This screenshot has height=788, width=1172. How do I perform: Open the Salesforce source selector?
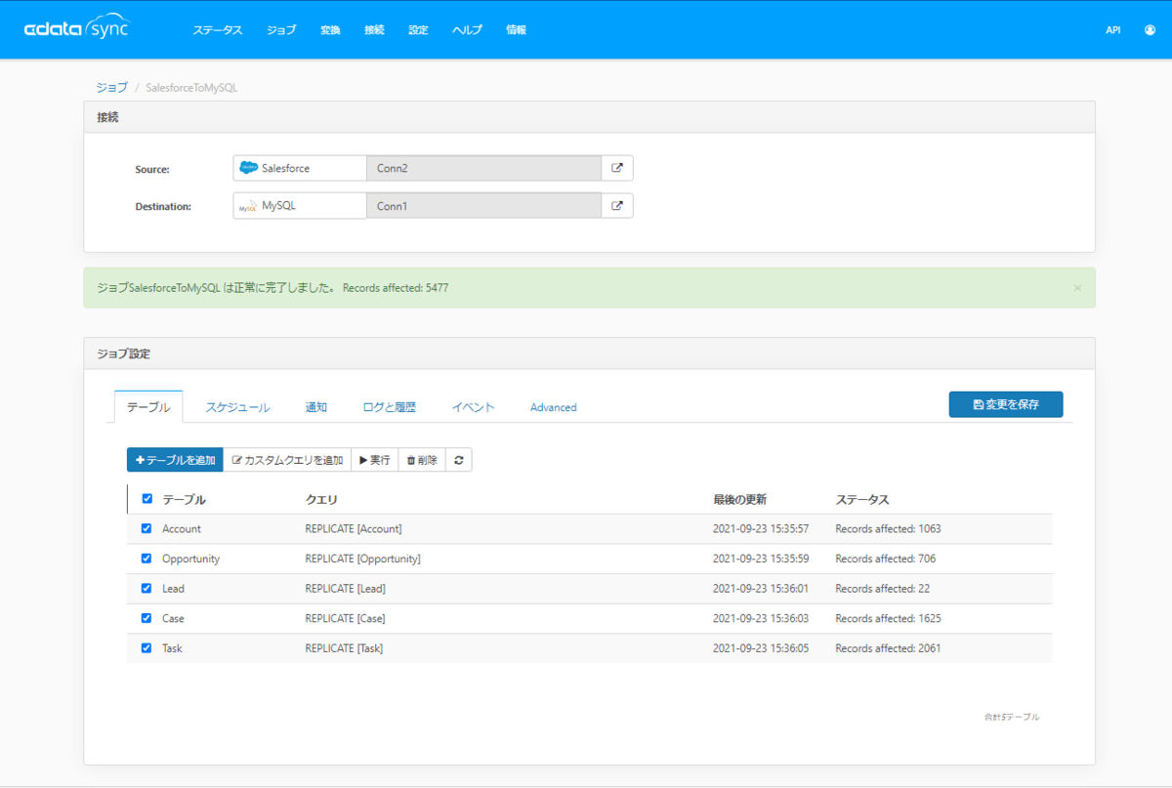click(300, 168)
